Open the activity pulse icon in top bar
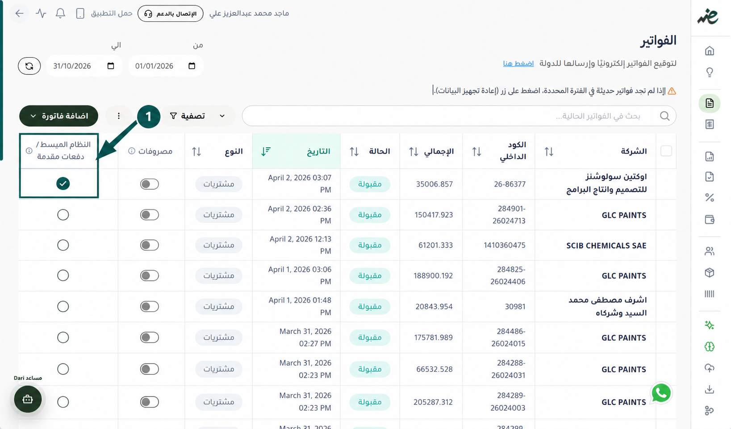 41,13
